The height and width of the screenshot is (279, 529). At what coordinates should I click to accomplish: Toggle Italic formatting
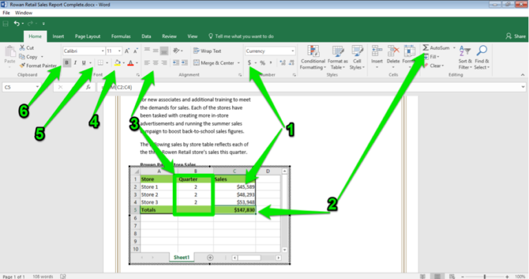75,63
